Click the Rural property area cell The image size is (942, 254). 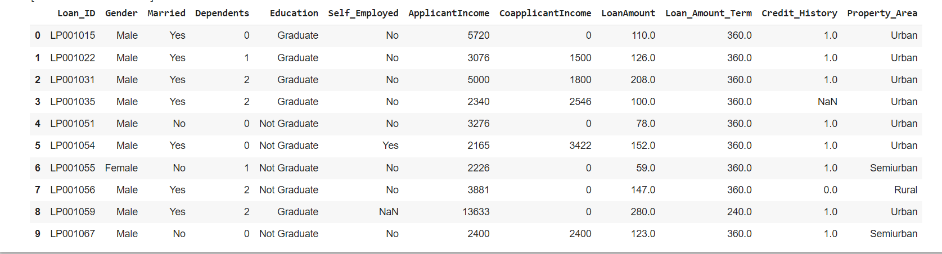click(906, 190)
